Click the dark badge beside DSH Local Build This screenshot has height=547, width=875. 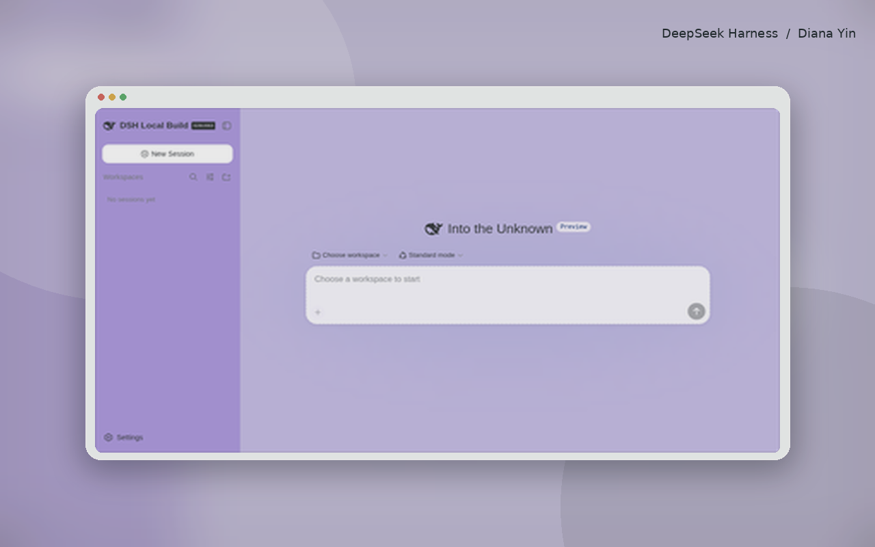tap(203, 126)
